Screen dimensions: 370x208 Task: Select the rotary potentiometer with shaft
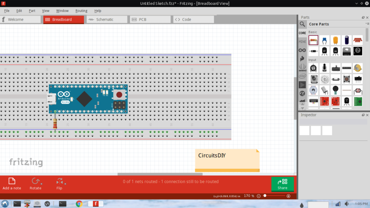click(x=324, y=68)
